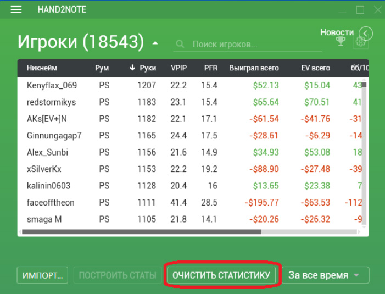The width and height of the screenshot is (385, 294).
Task: Click VPIP value 24.4
Action: [x=178, y=136]
